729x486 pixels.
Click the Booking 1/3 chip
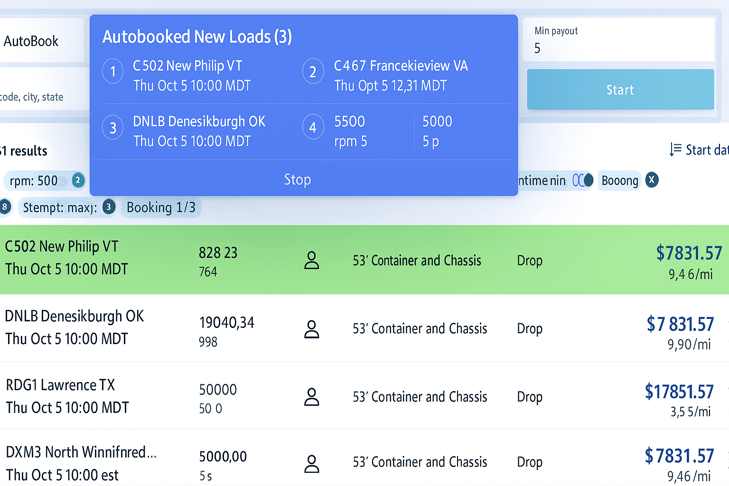[161, 207]
